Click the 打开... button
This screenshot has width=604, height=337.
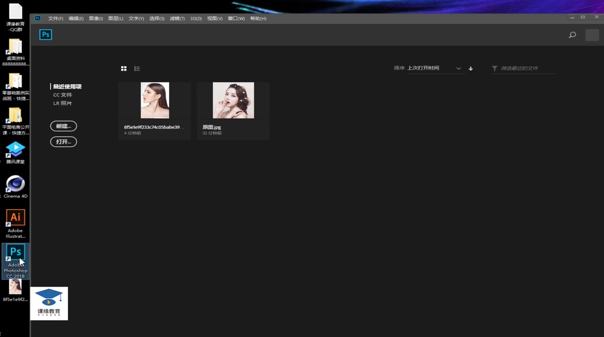point(64,142)
